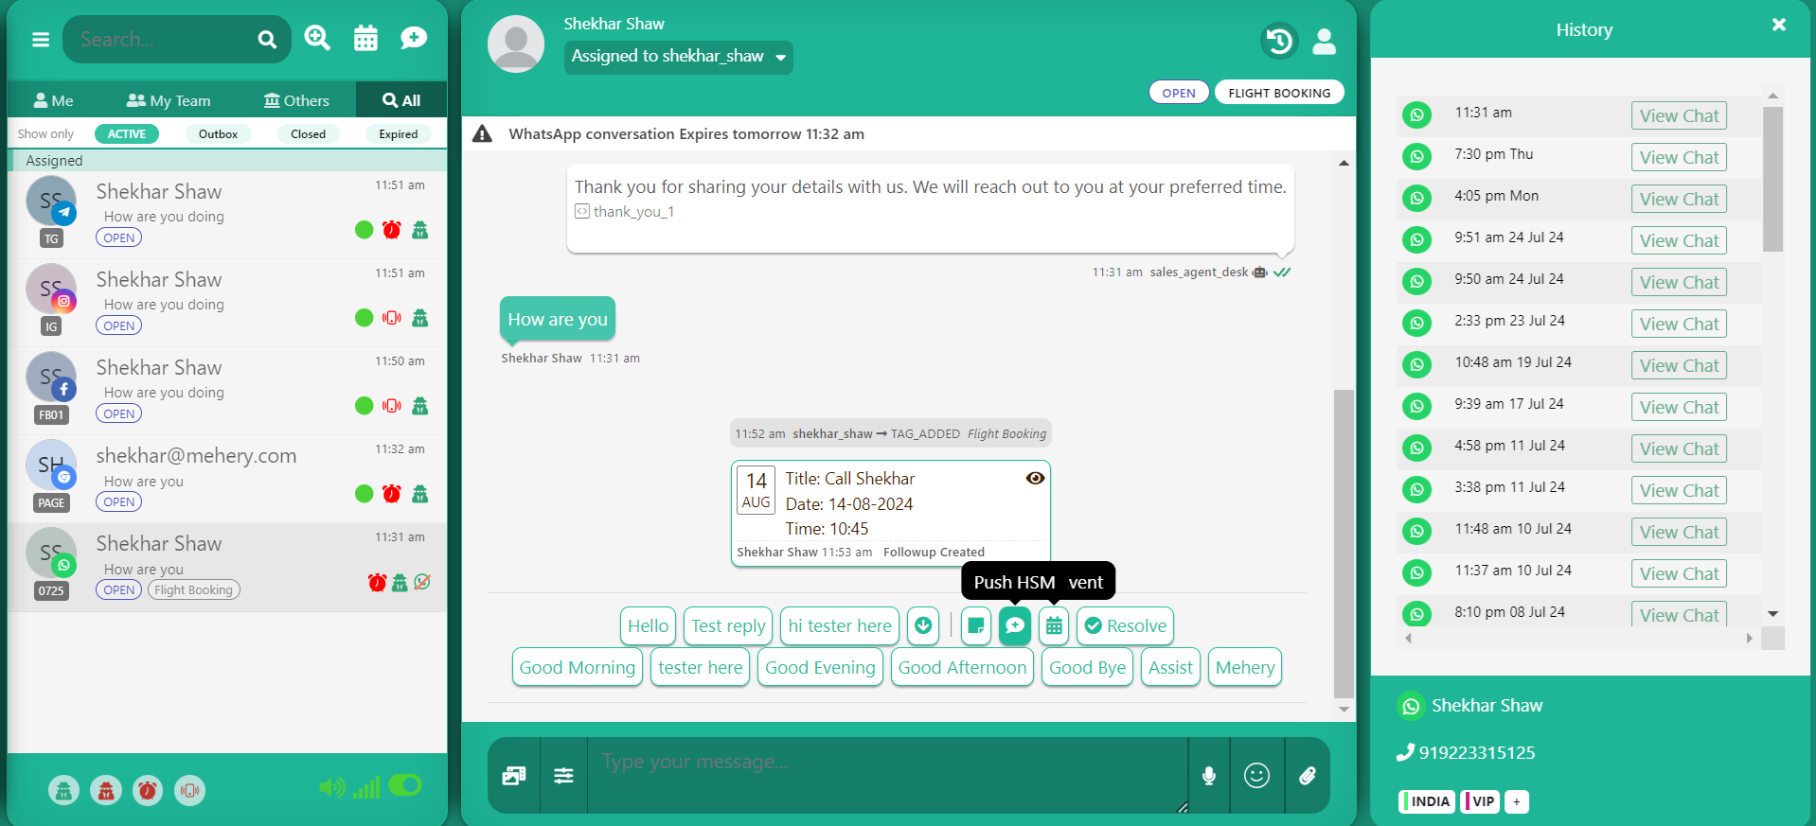The height and width of the screenshot is (826, 1816).
Task: Open the calendar icon in top bar
Action: 365,39
